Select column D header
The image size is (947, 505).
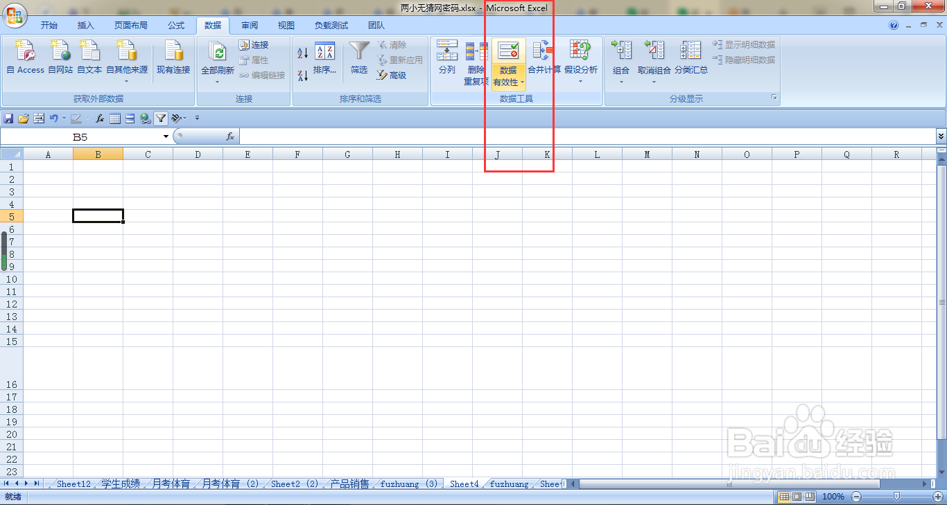pos(198,154)
